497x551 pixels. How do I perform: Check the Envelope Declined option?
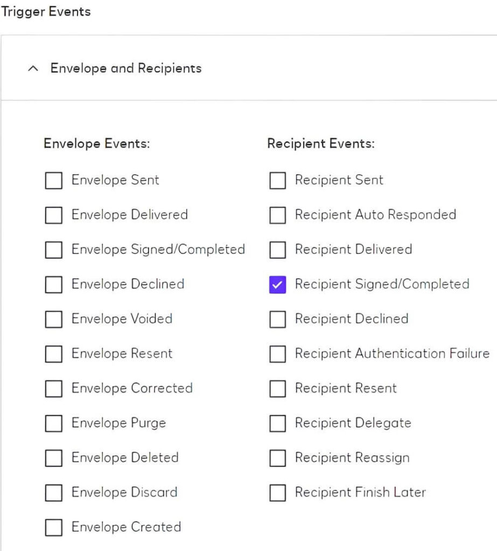click(53, 285)
